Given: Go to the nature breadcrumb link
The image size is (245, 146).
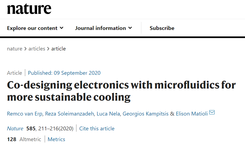Looking at the screenshot, I should tap(15, 49).
